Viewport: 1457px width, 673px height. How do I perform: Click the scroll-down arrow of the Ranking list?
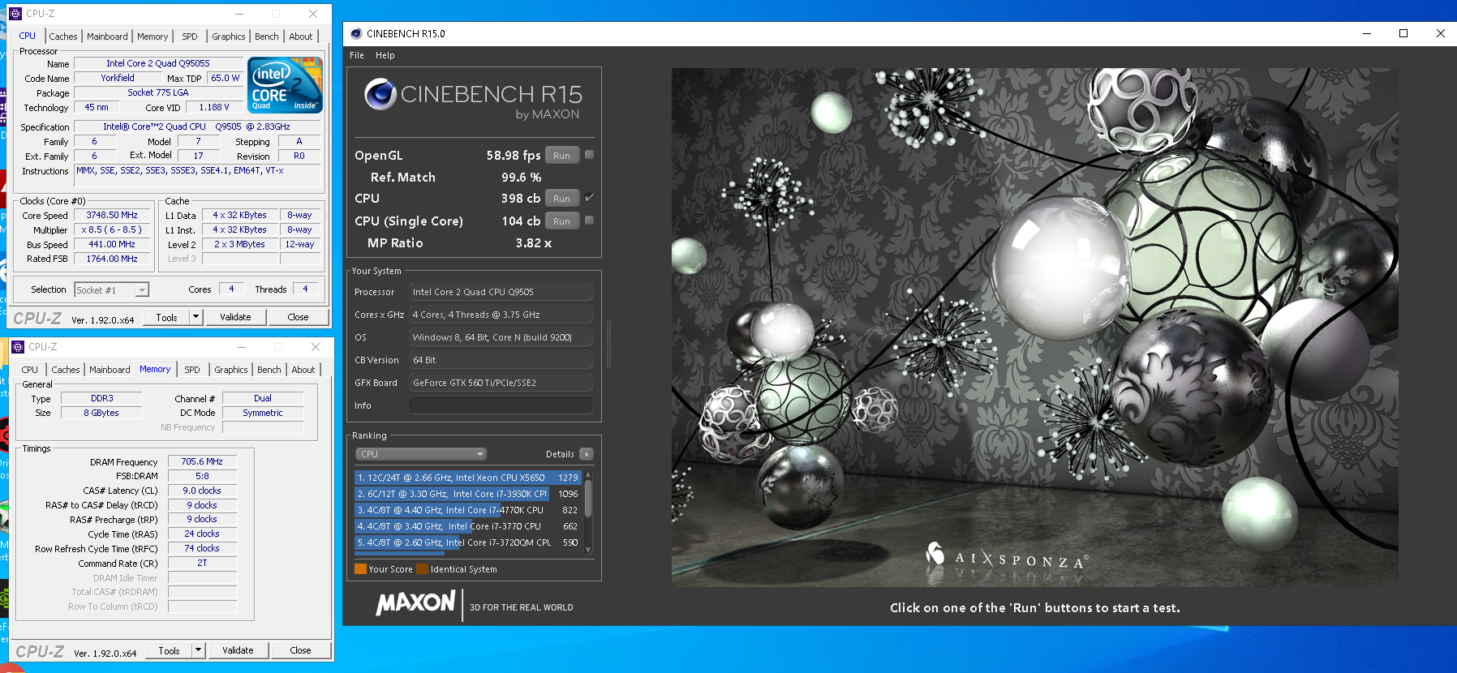click(589, 550)
